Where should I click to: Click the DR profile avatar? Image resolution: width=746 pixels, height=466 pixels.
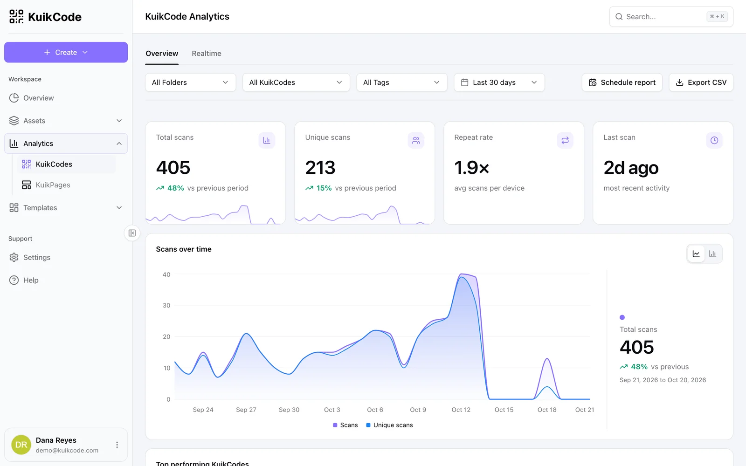(21, 445)
